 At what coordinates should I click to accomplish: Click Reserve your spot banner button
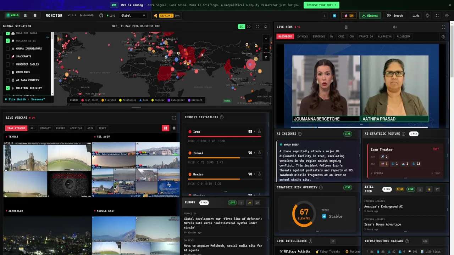coord(321,5)
